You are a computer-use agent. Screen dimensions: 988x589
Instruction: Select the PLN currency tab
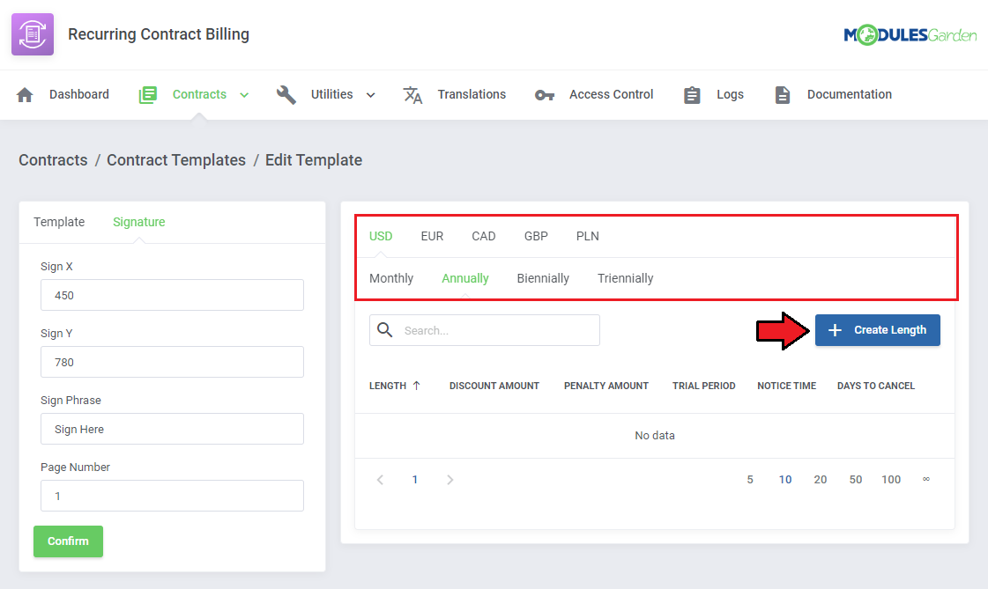pos(587,236)
